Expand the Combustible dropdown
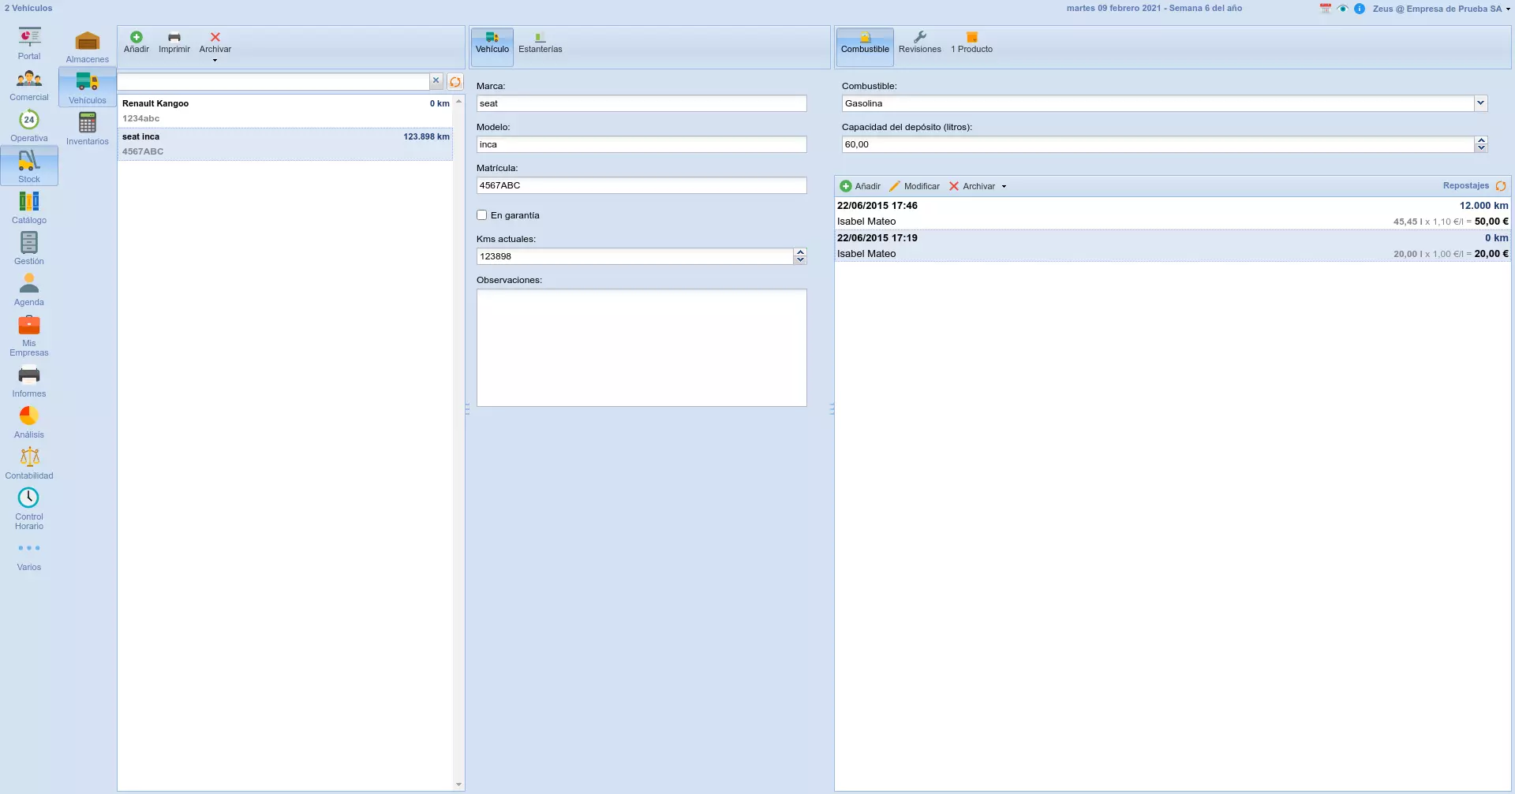 click(1480, 103)
